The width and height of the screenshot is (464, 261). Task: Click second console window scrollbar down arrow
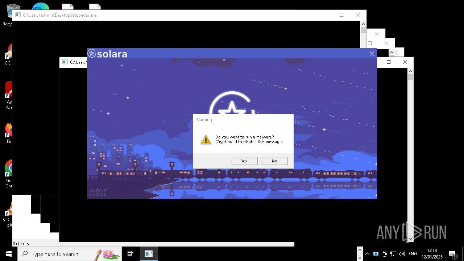click(x=410, y=239)
